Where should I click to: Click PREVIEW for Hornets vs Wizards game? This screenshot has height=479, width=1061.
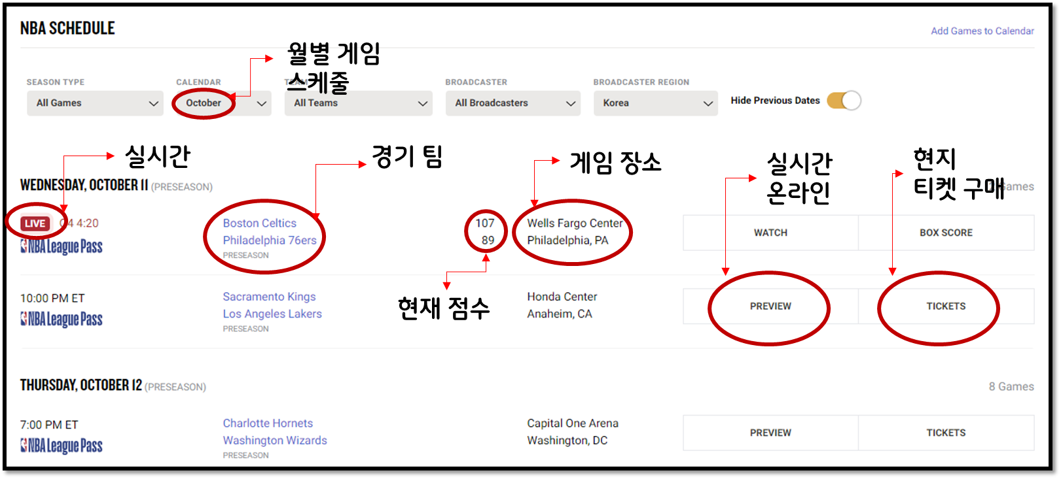(770, 433)
